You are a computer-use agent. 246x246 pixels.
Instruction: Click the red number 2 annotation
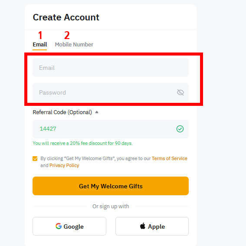[x=67, y=35]
